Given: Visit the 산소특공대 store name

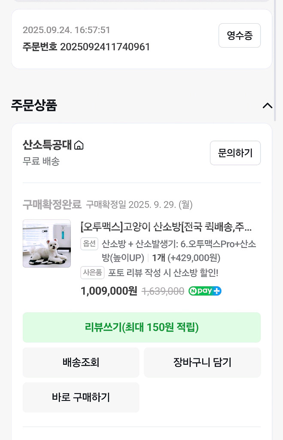Looking at the screenshot, I should pyautogui.click(x=47, y=145).
